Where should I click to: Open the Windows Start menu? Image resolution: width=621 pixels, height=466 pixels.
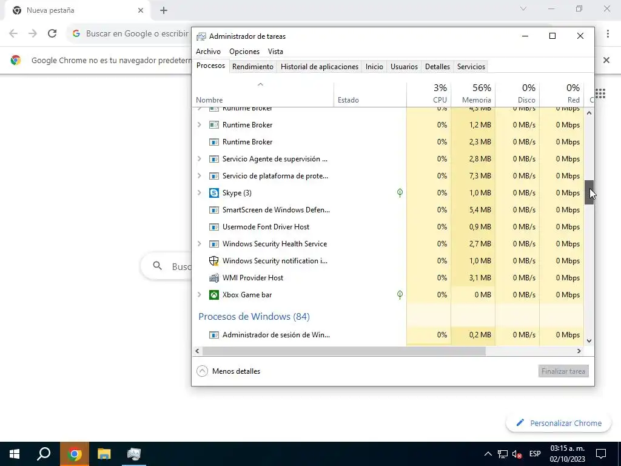pos(15,454)
